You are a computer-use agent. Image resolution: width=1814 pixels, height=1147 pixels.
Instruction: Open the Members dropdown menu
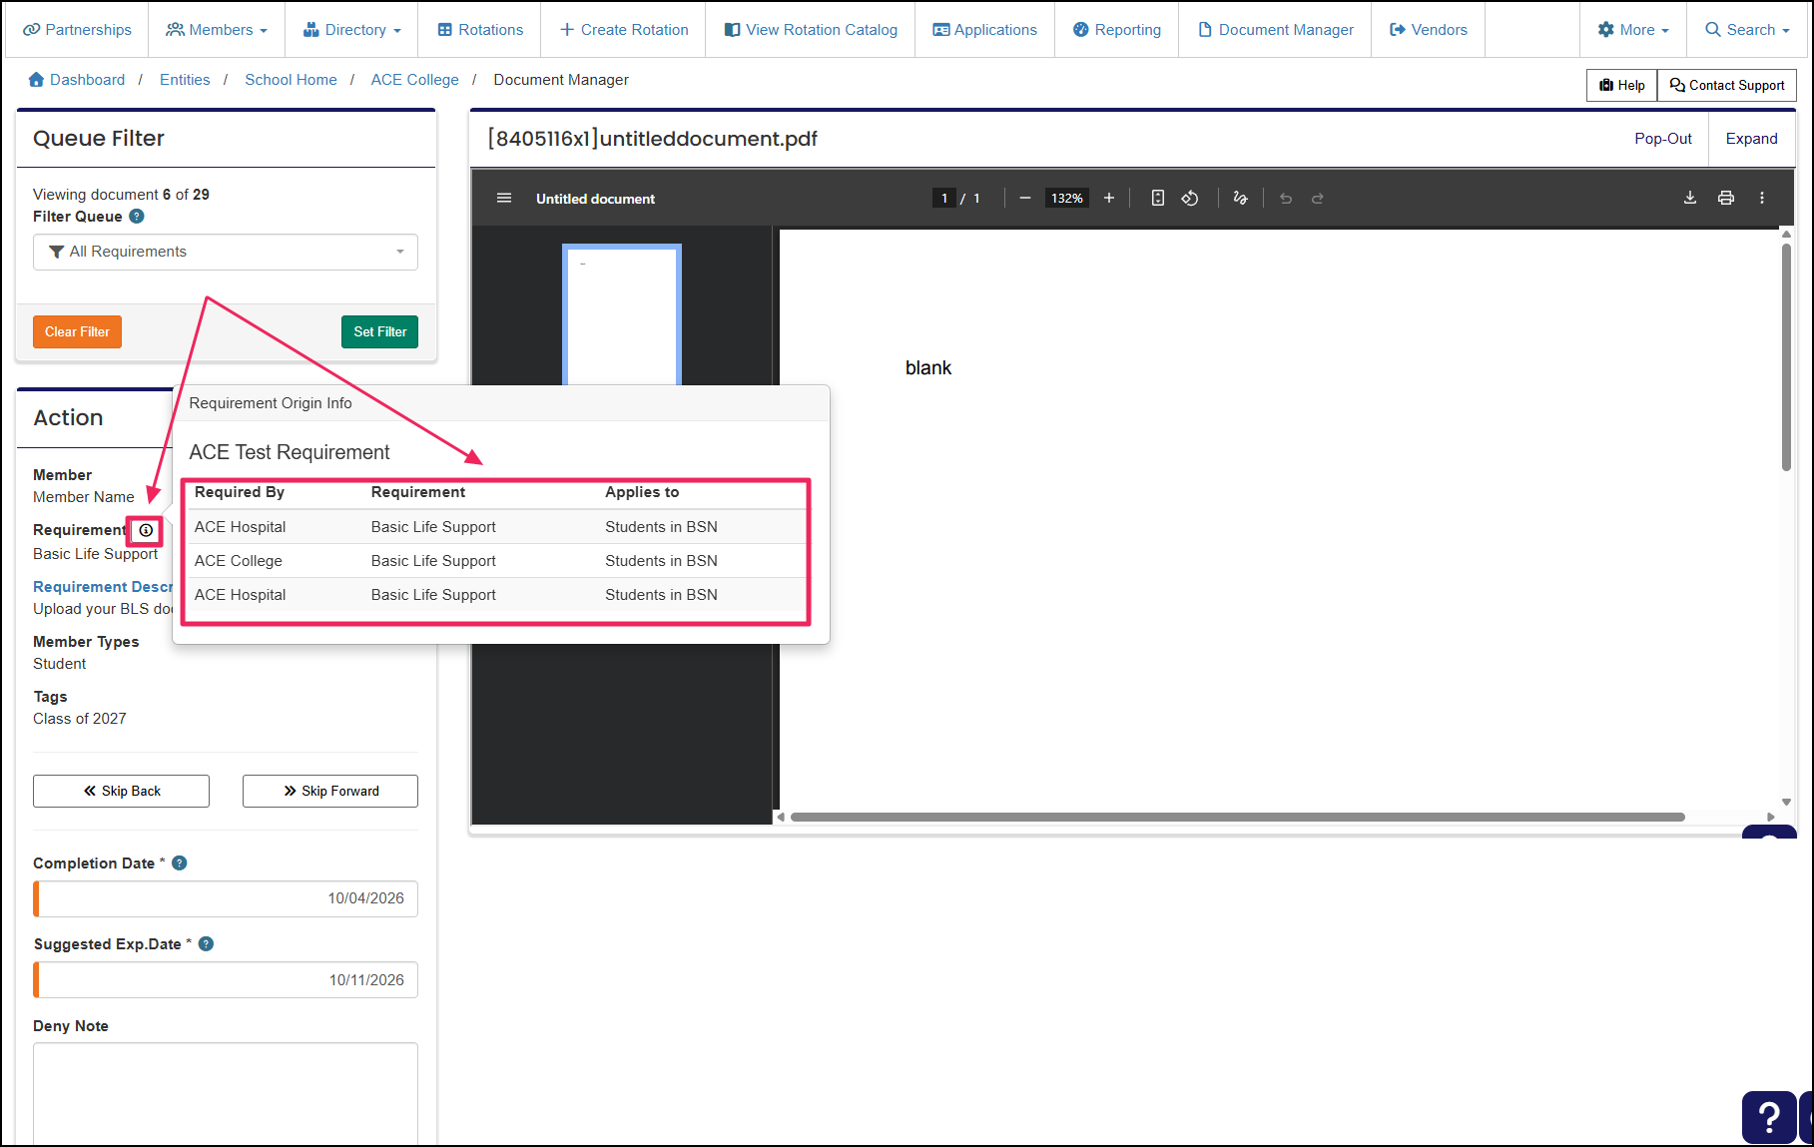pos(217,30)
